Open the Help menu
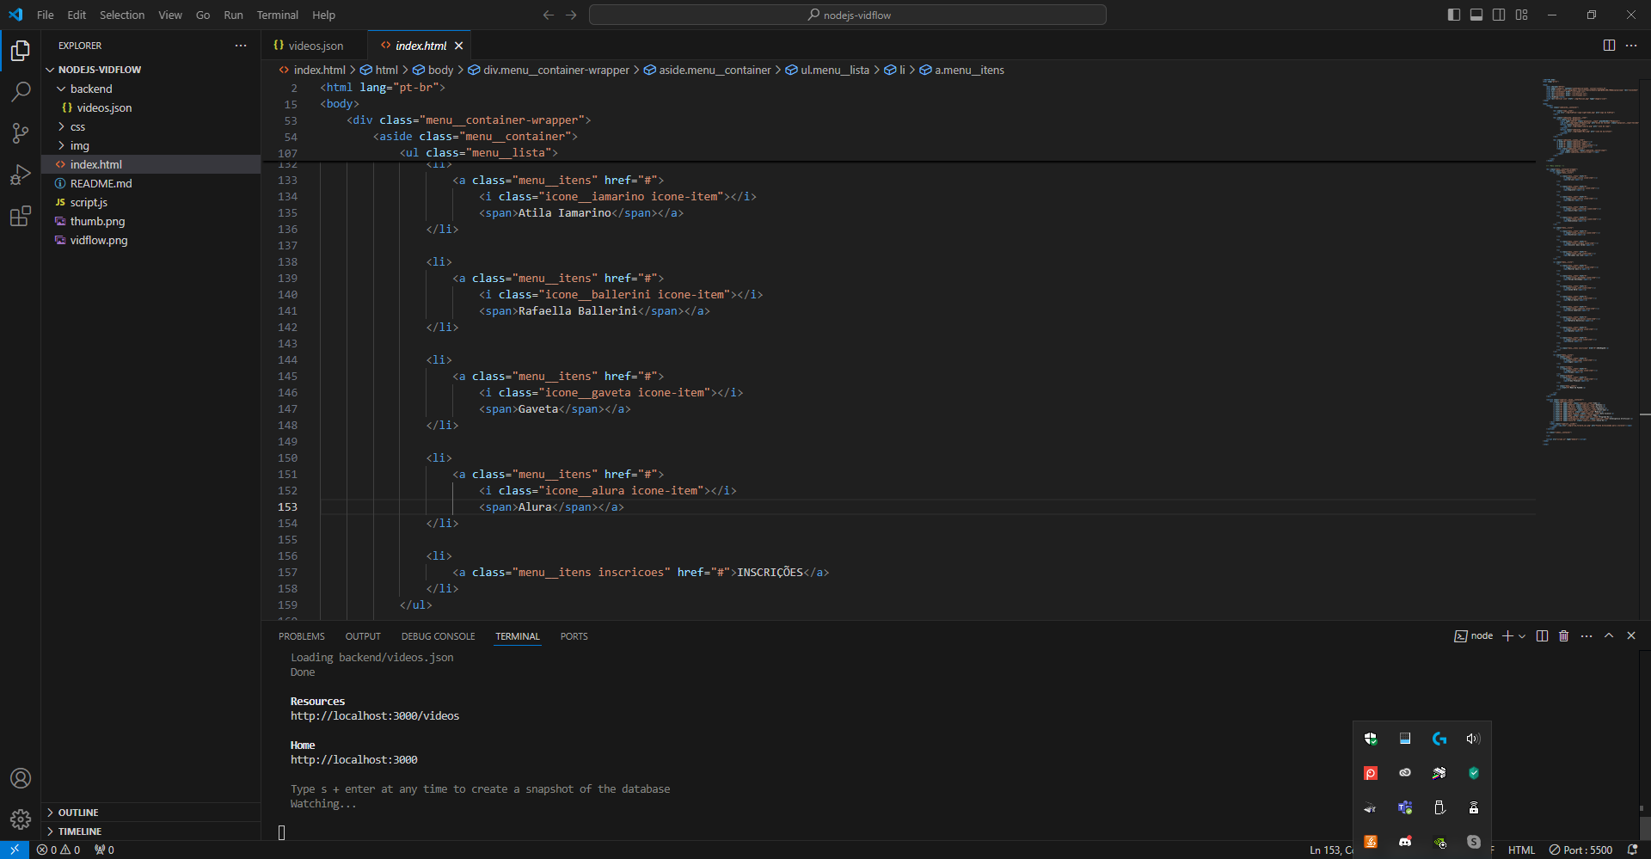1651x859 pixels. [323, 15]
